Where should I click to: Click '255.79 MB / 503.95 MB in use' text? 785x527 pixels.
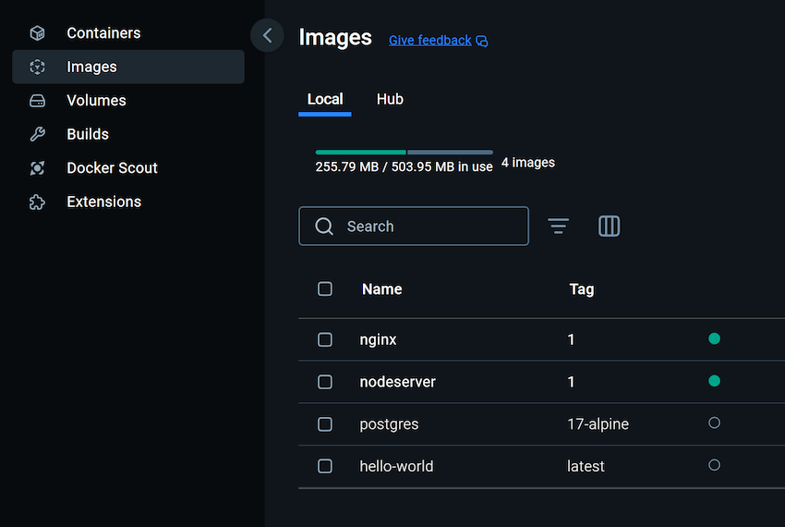(x=404, y=166)
